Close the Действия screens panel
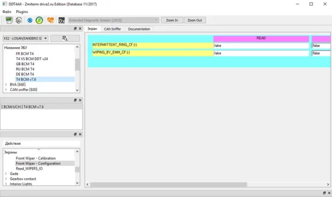 [80, 134]
